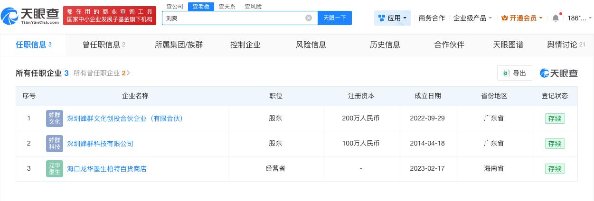Open the 海口龙华墨生柏特百货商店 link
This screenshot has height=201, width=594.
point(107,169)
